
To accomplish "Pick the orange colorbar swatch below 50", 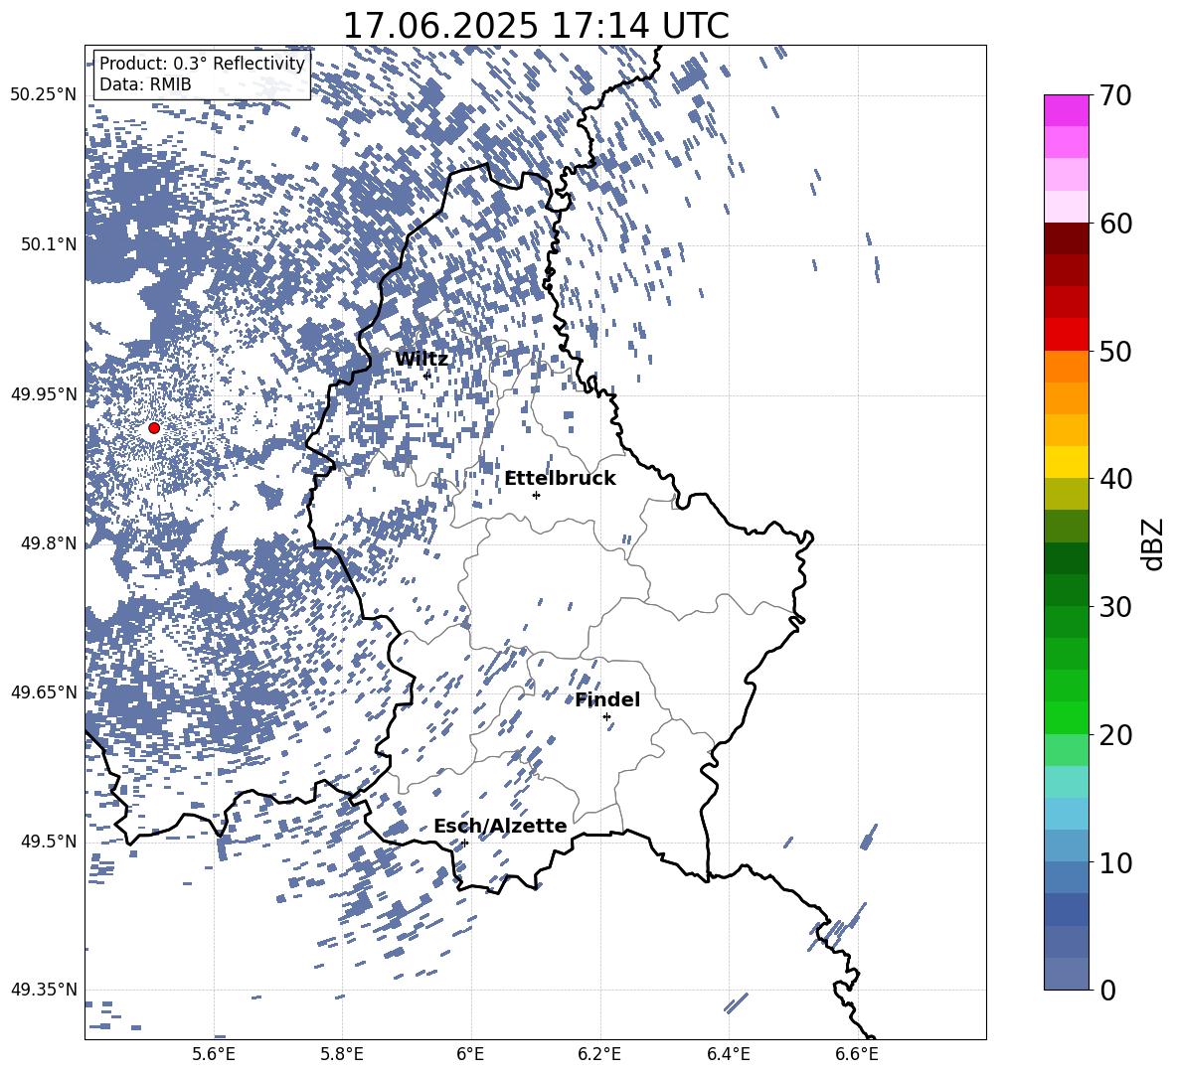I will (1066, 367).
